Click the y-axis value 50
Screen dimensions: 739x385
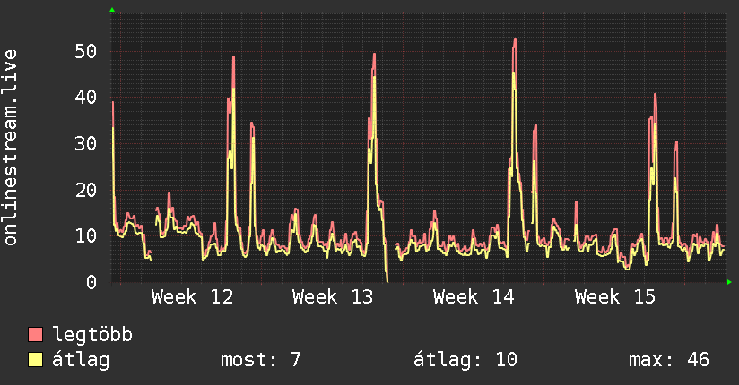click(x=86, y=51)
